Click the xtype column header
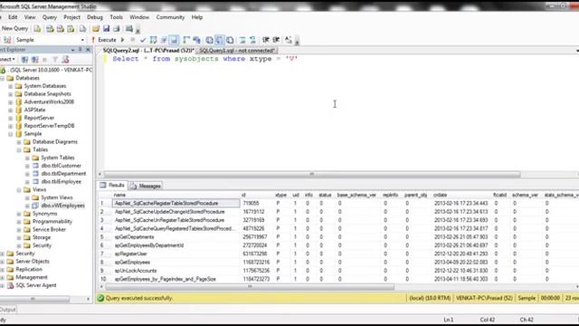Image resolution: width=579 pixels, height=326 pixels. click(280, 196)
